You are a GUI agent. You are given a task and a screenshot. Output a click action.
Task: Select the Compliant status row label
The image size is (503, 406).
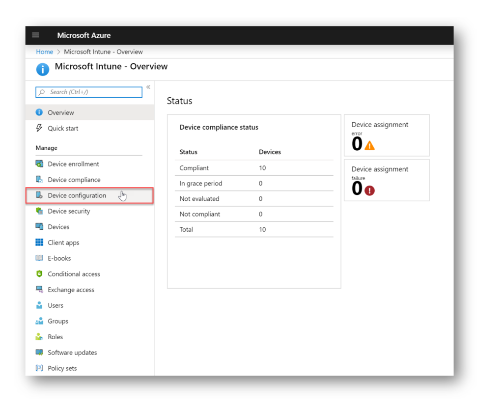(x=194, y=168)
